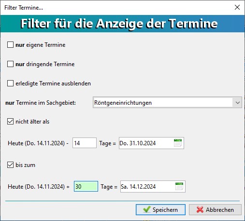Enable the 'nur eigene Termine' checkbox
Image resolution: width=245 pixels, height=221 pixels.
[10, 45]
